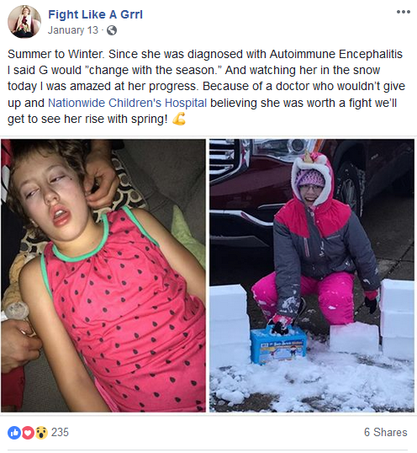
Task: View the 6 Shares list
Action: (386, 433)
